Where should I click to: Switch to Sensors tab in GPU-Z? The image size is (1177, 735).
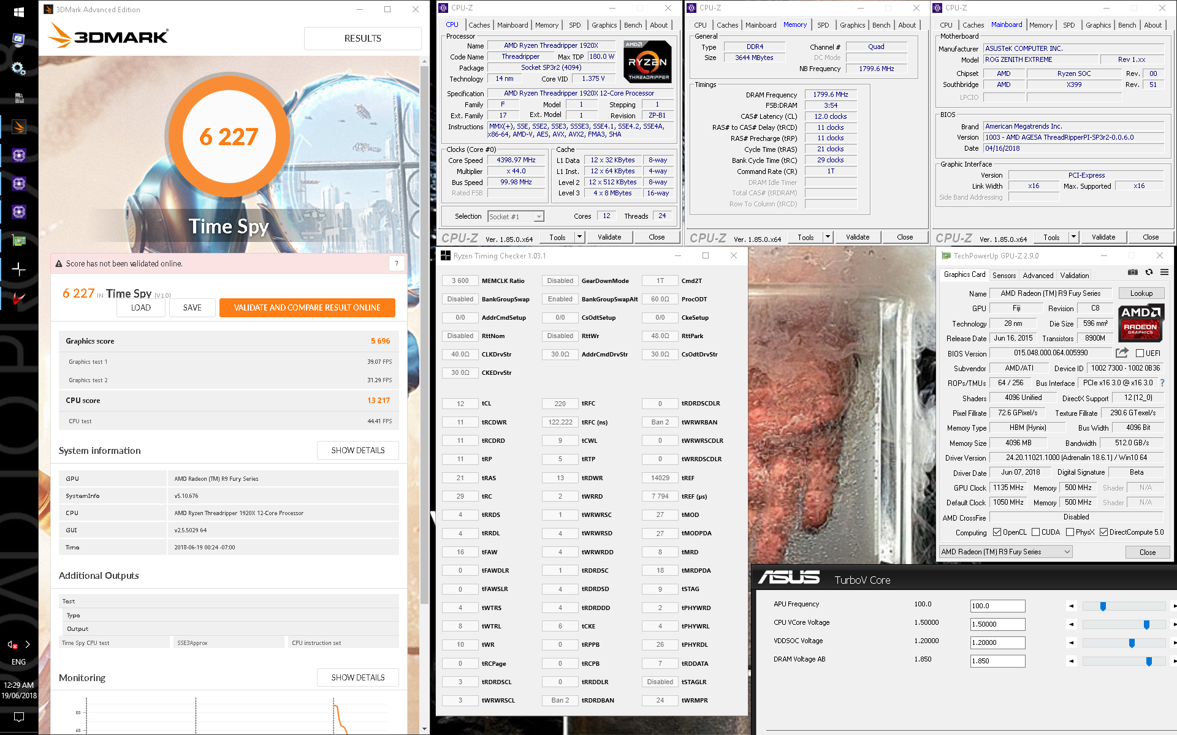click(x=1004, y=276)
